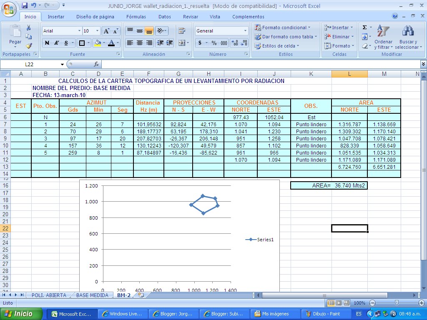Toggle italic K formatting

(56, 43)
